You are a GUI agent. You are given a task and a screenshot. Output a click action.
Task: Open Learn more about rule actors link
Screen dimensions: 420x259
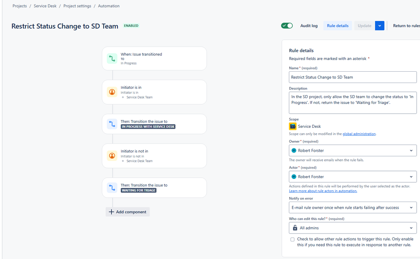pyautogui.click(x=323, y=191)
